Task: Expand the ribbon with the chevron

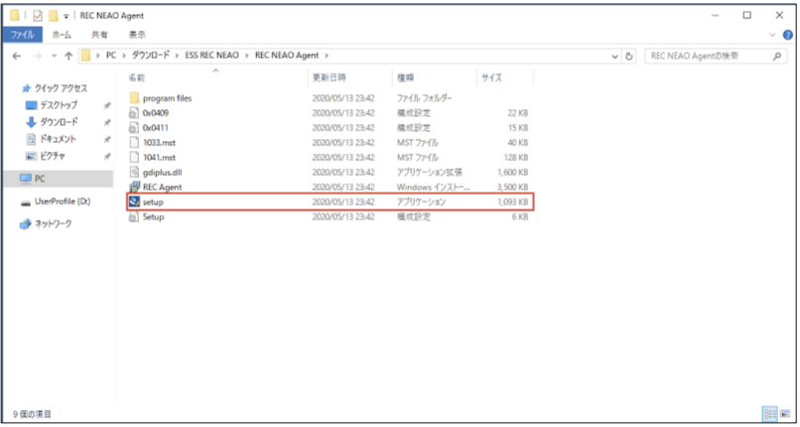Action: click(x=772, y=35)
